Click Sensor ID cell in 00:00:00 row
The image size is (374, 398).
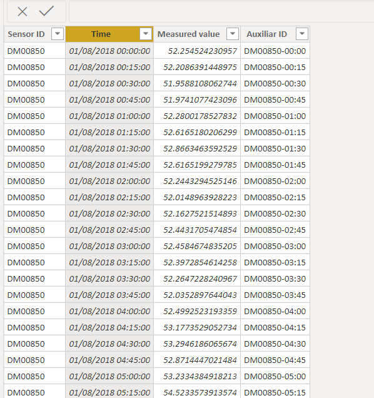click(x=35, y=51)
